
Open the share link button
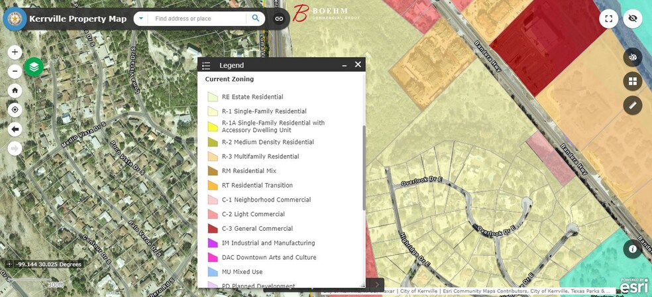tap(279, 19)
